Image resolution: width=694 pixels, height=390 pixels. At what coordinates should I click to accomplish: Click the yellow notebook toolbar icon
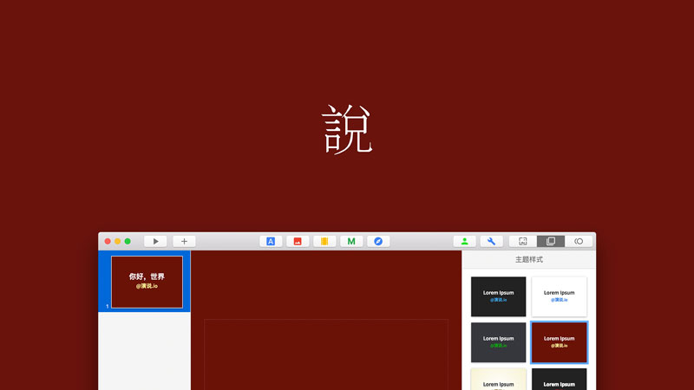[324, 241]
